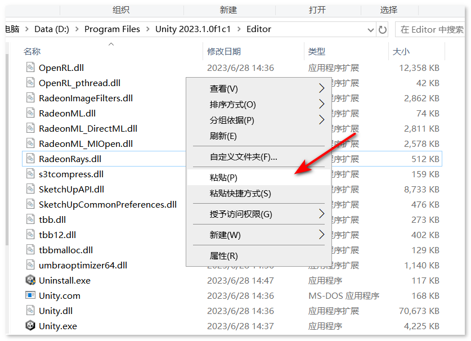Viewport: 471px width, 341px height.
Task: Click the left pane vertical scrollbar
Action: click(7, 149)
